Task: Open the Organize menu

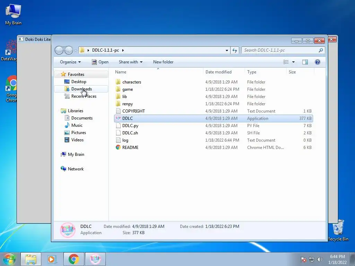Action: [x=70, y=62]
